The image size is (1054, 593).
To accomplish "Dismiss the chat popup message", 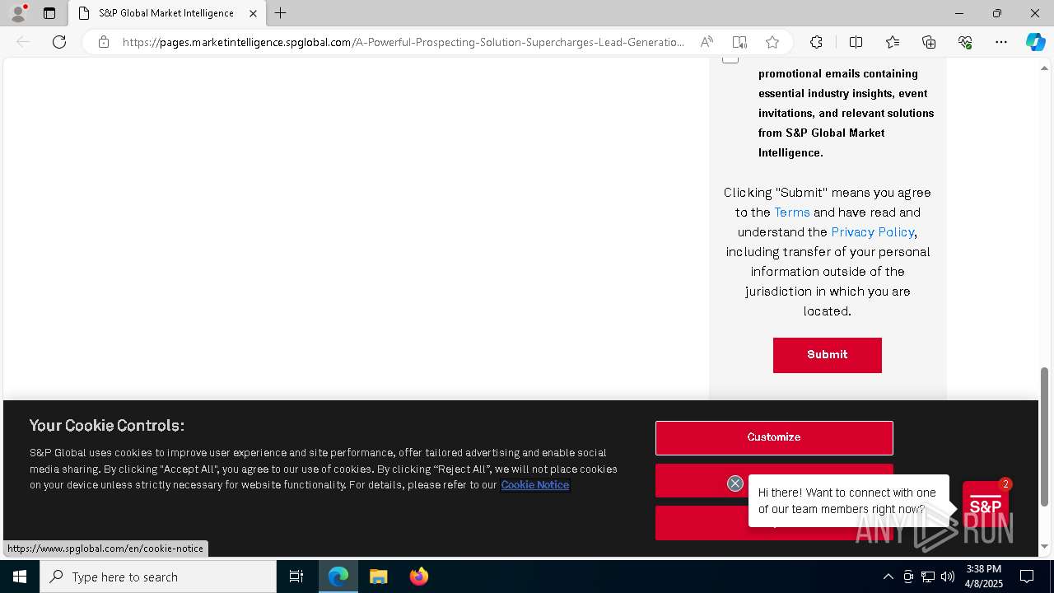I will pos(735,483).
